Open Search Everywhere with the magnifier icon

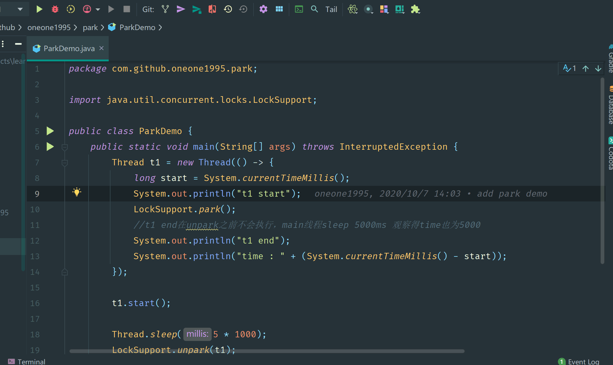click(x=314, y=9)
